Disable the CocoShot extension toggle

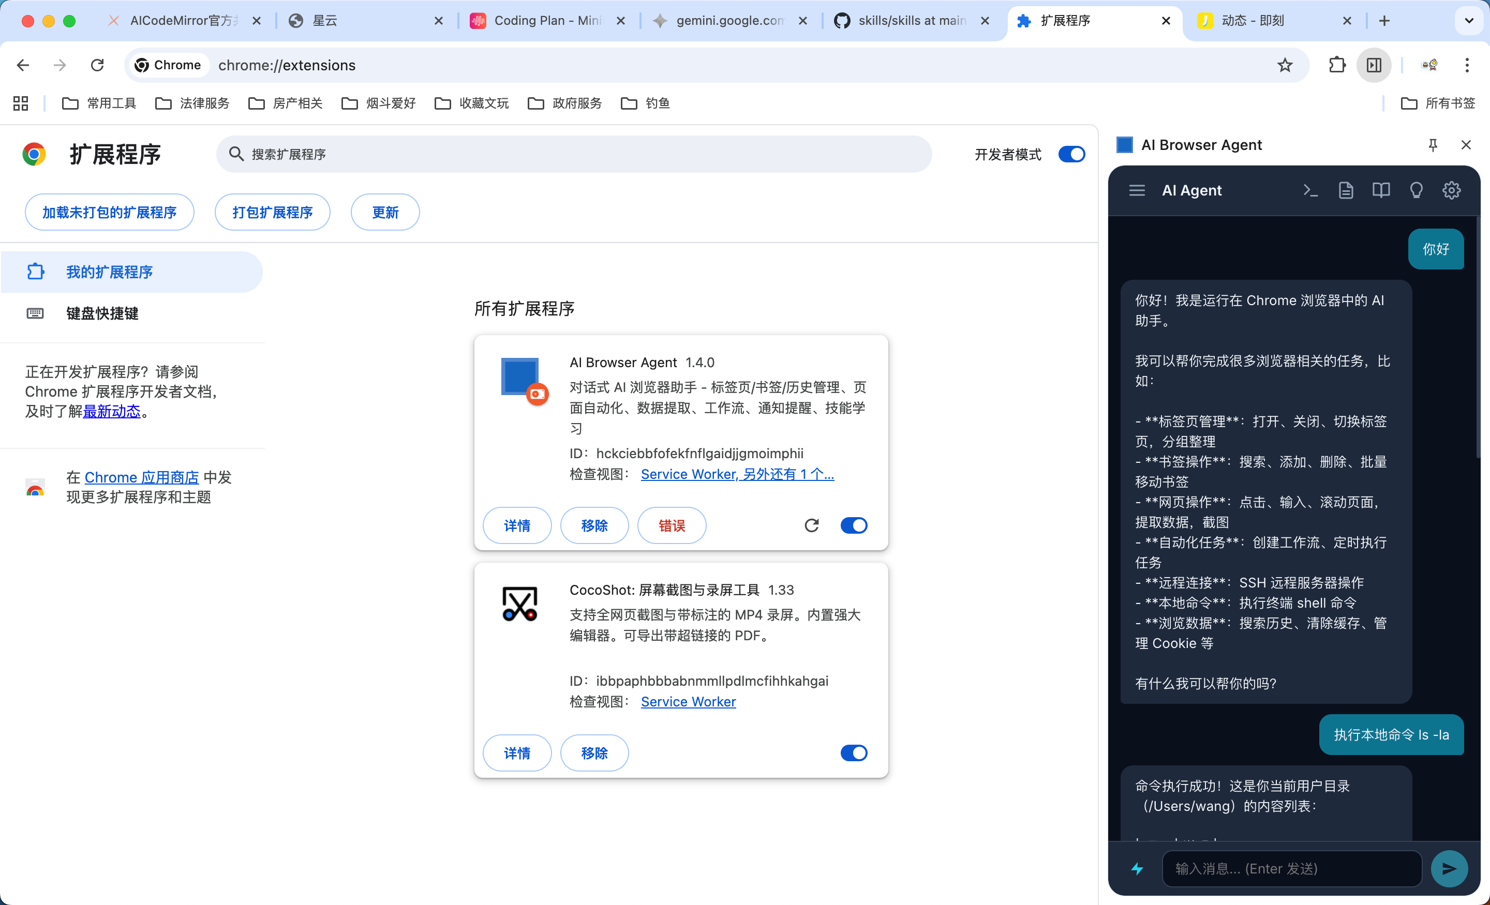(x=854, y=752)
